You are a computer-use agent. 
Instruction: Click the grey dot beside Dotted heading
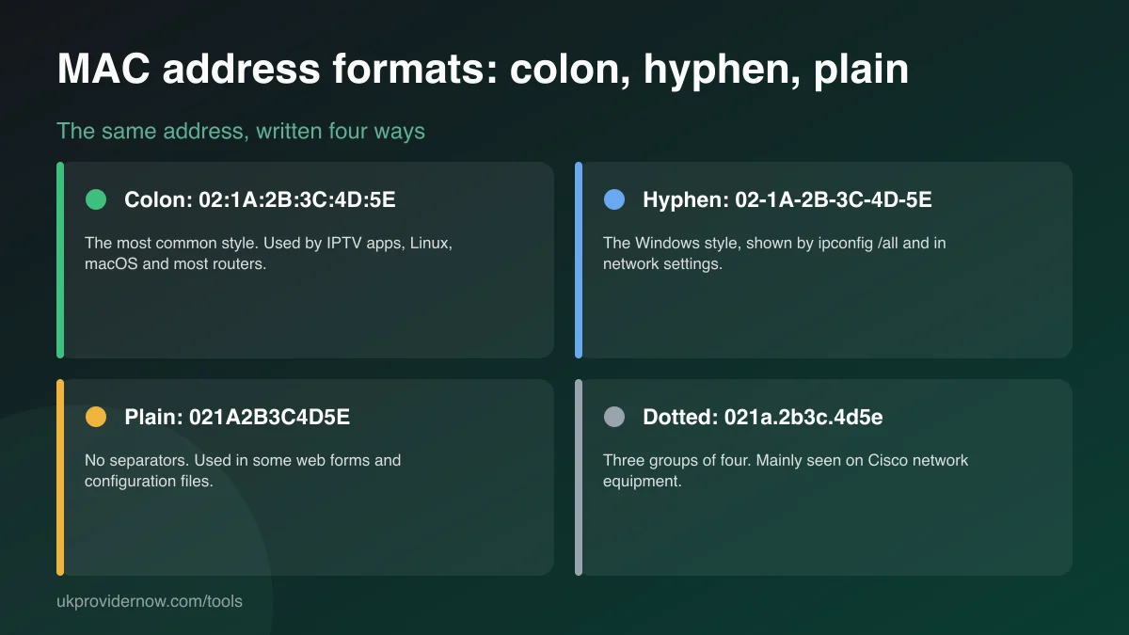point(613,417)
